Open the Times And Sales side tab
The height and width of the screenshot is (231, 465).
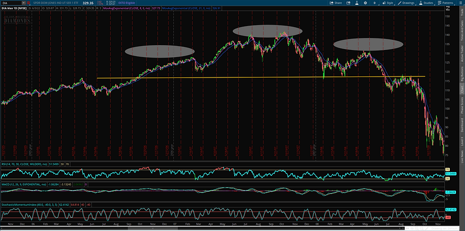pyautogui.click(x=462, y=30)
